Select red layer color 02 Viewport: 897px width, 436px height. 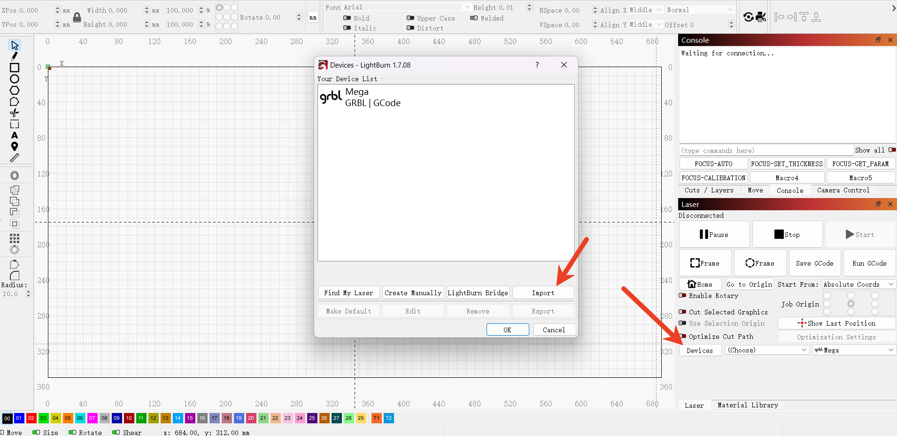[x=31, y=418]
